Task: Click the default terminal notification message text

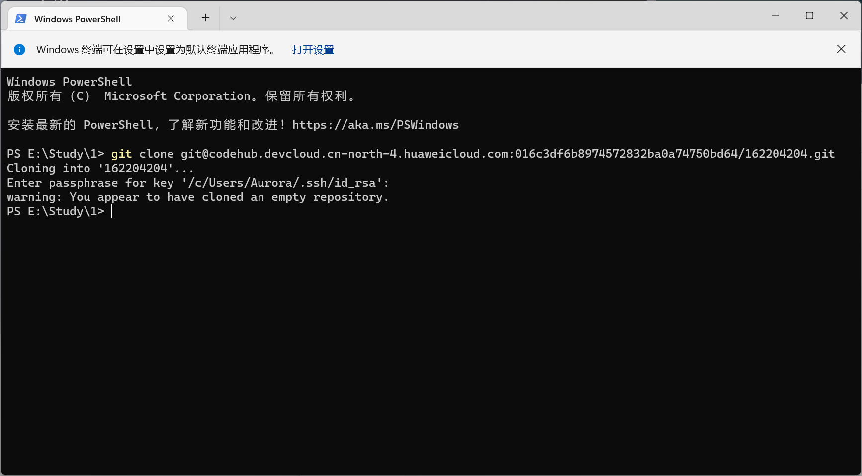Action: click(156, 50)
